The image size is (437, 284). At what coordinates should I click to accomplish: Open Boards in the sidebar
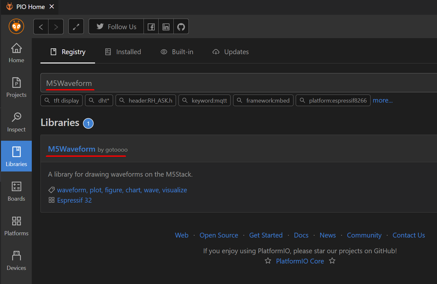tap(16, 192)
